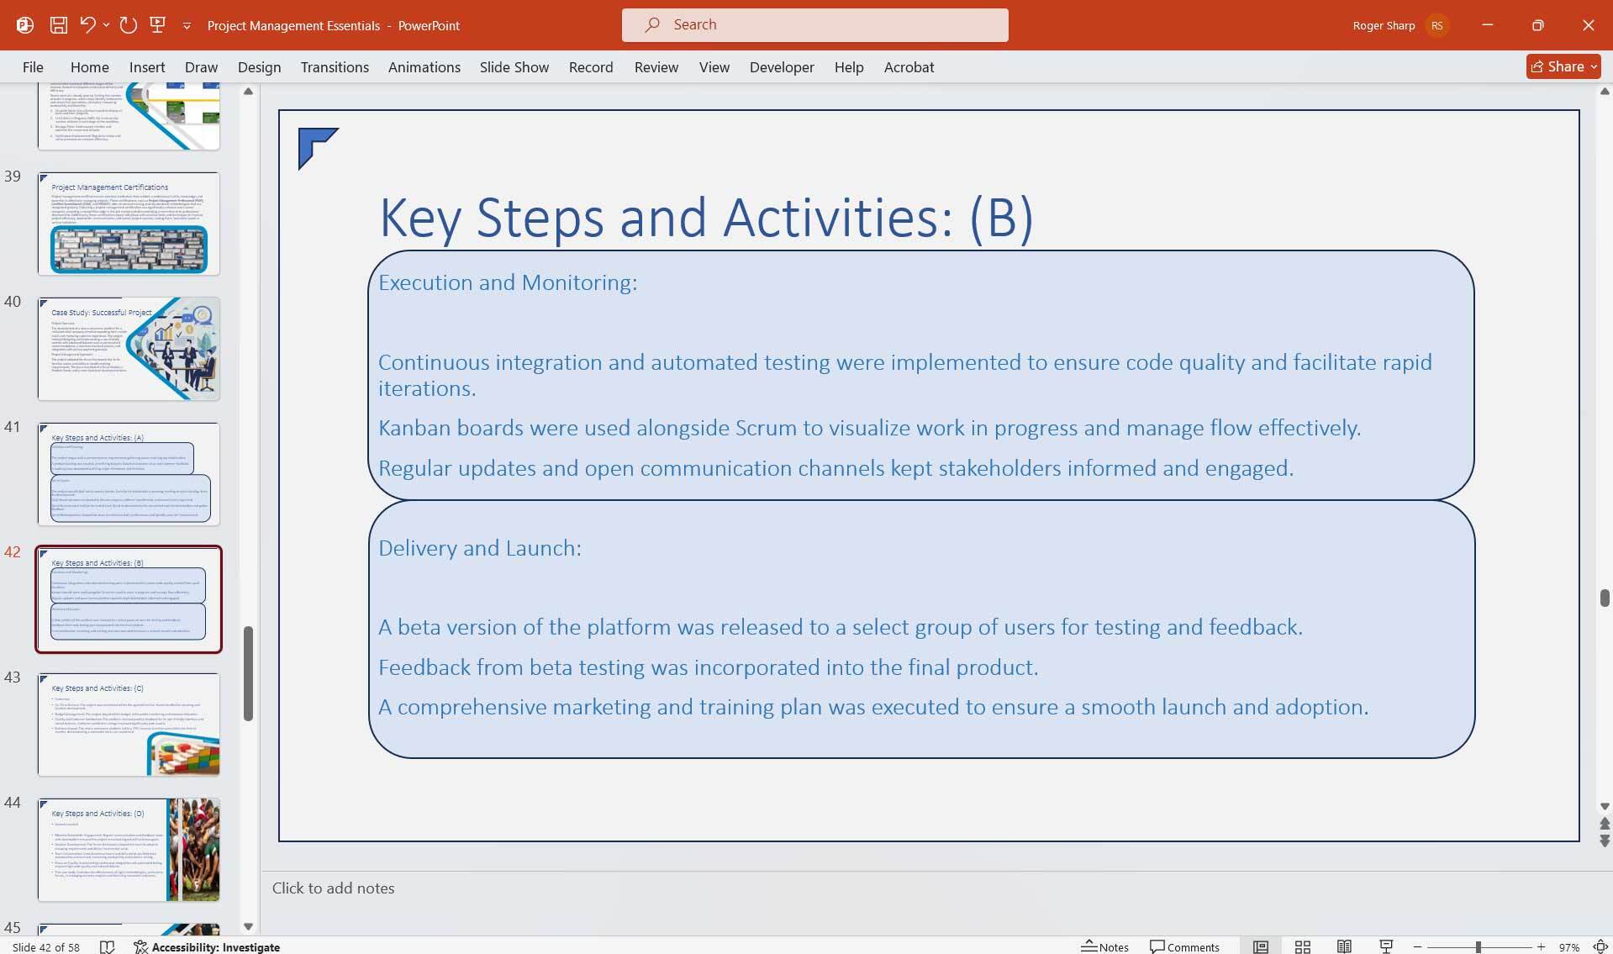Save the presentation via Quick Access toolbar
1613x954 pixels.
point(59,24)
